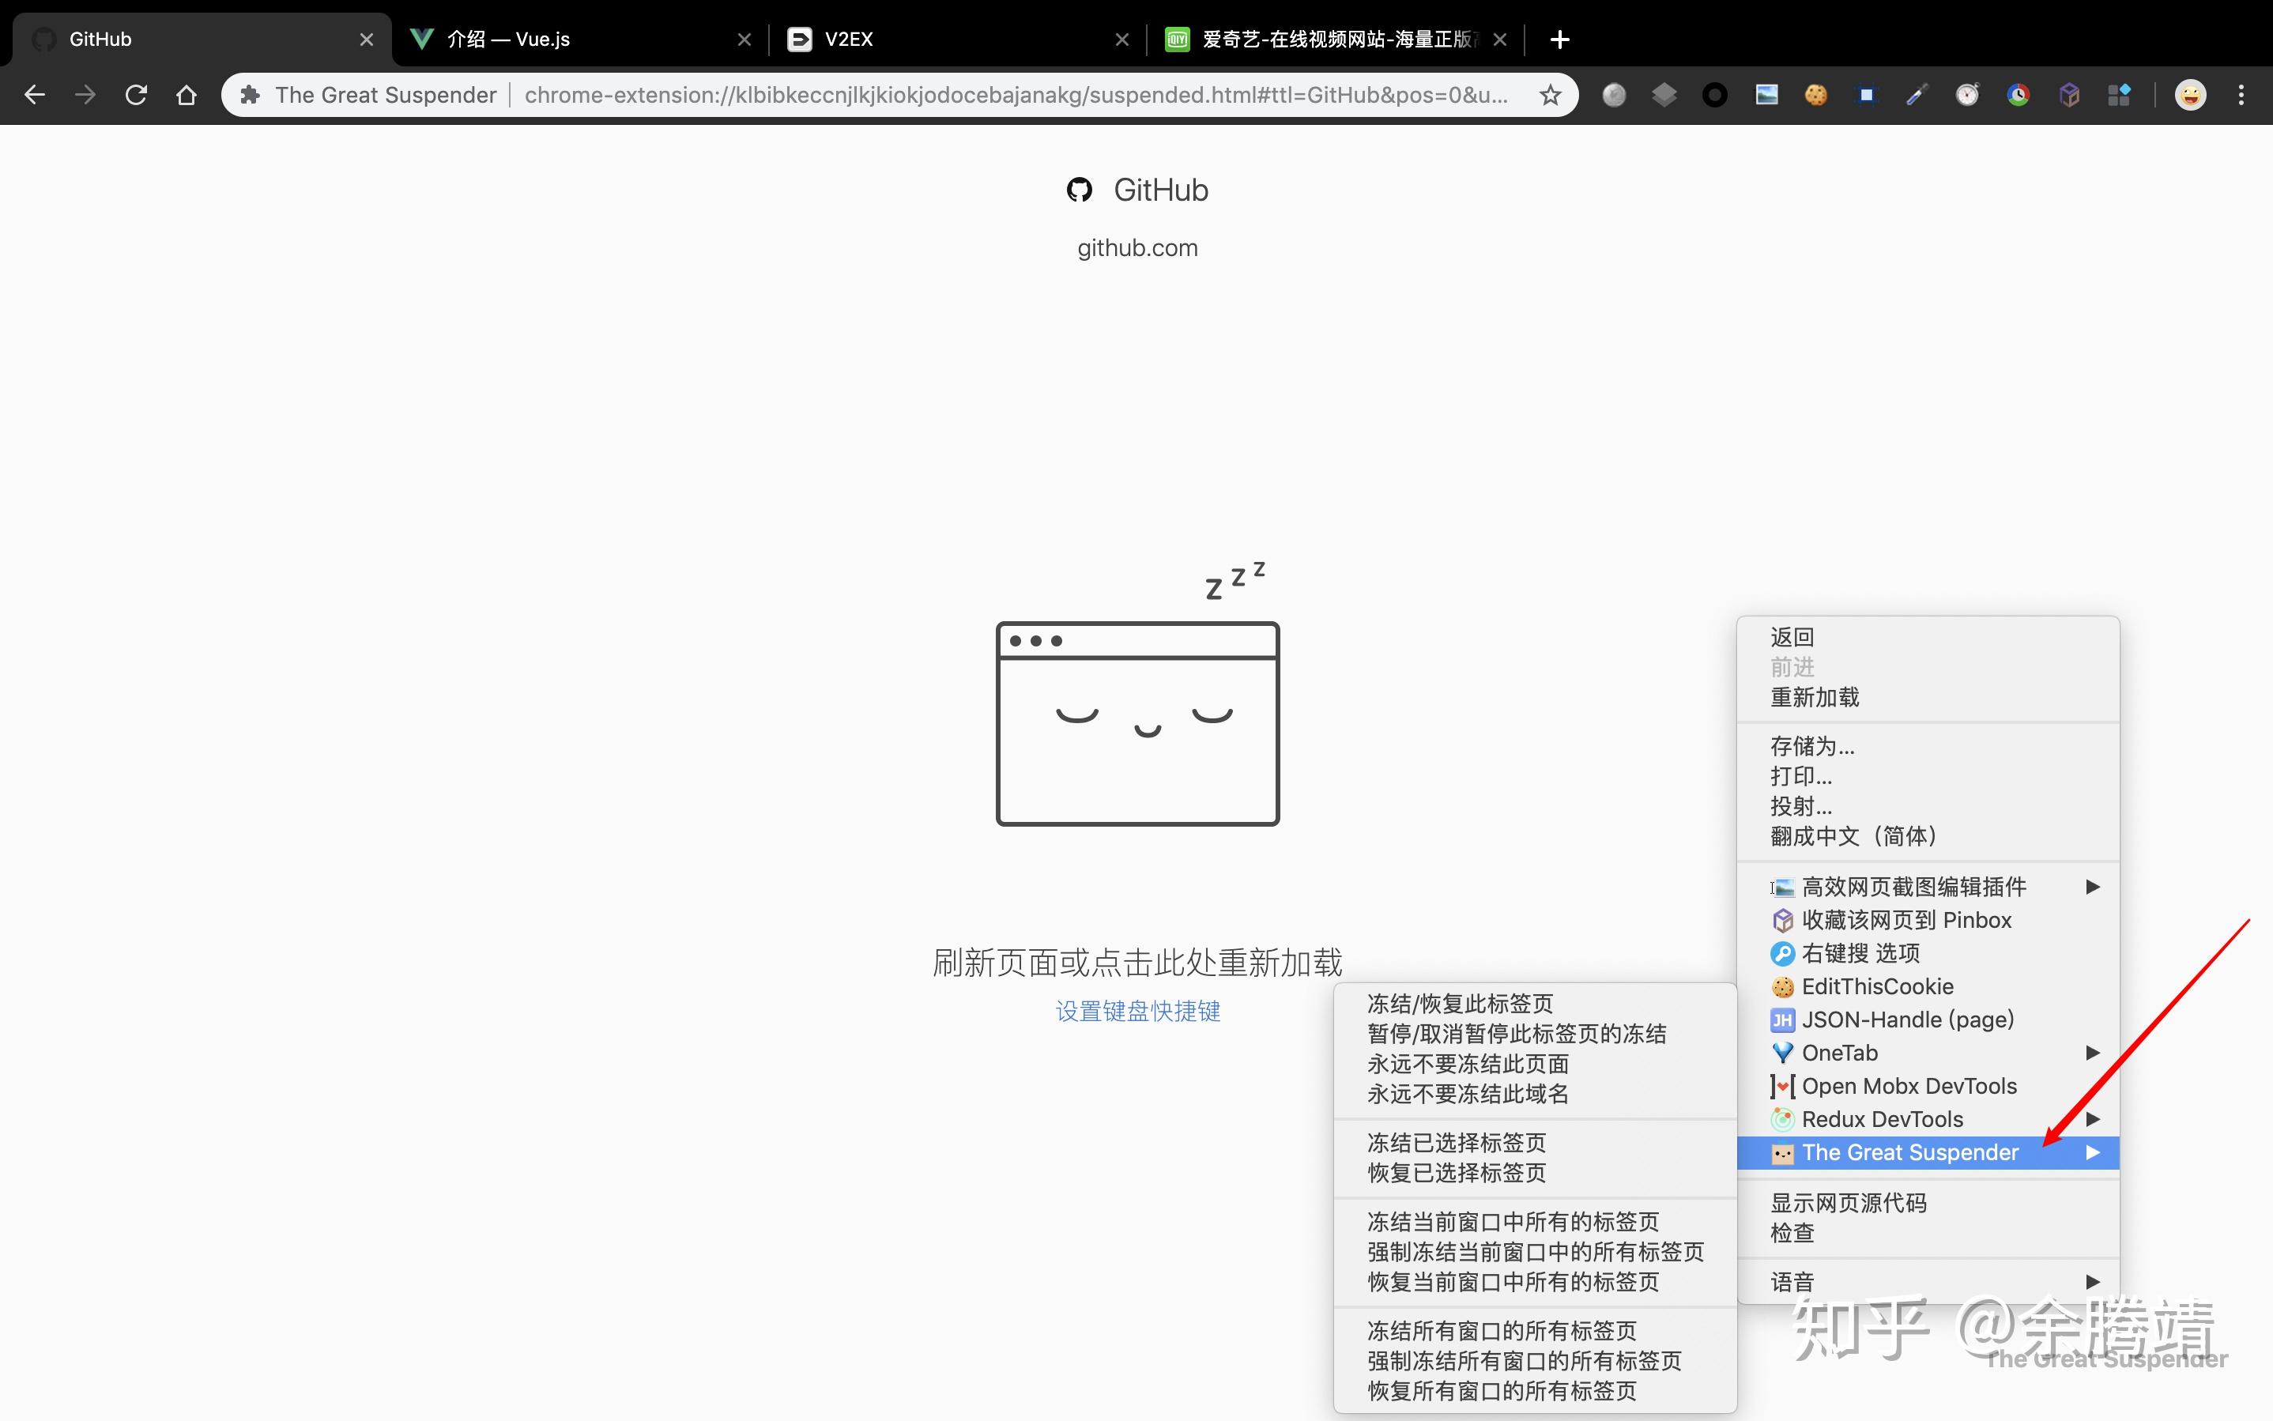Select 冻结/恢复此标签页 menu item
Screen dimensions: 2273x1421
pos(1459,1004)
